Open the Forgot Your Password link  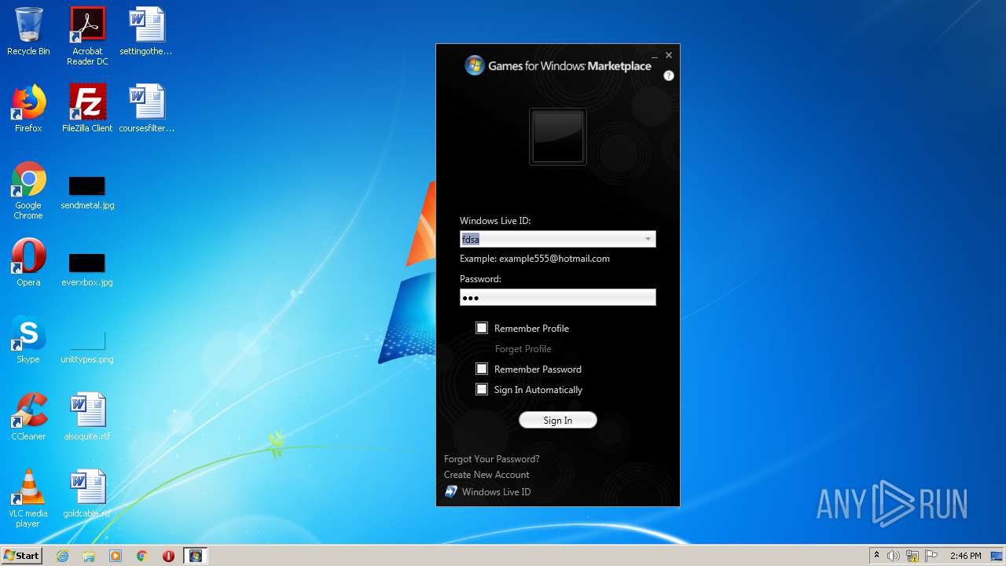[x=492, y=459]
